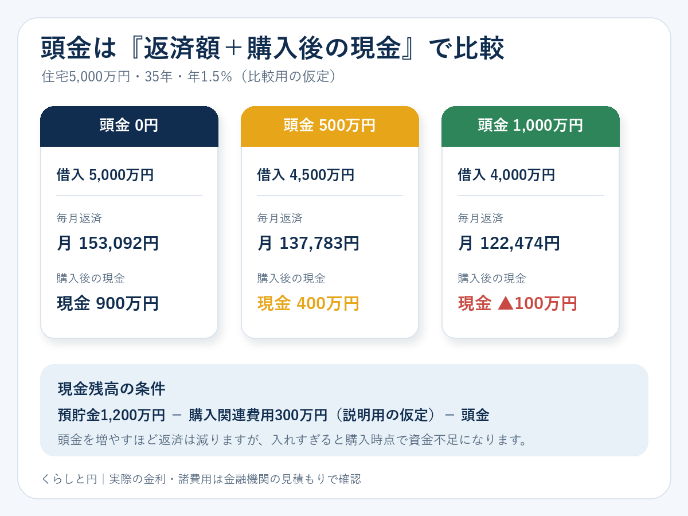Click 毎月返済 label in 頭金 500万円 card
This screenshot has height=516, width=688.
pos(280,218)
